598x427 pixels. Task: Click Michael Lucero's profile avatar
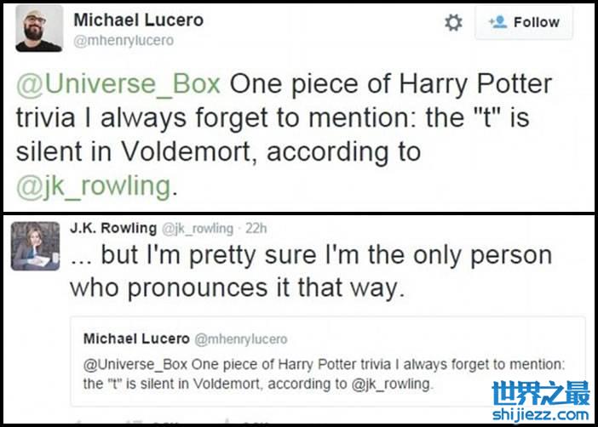coord(39,28)
